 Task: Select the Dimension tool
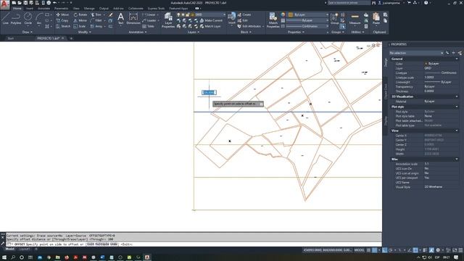tap(133, 19)
